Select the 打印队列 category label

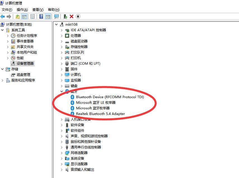[77, 52]
